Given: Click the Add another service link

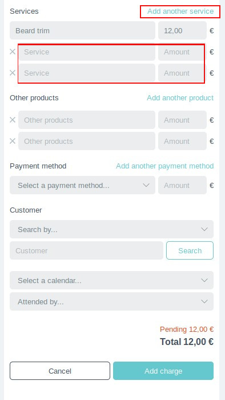Looking at the screenshot, I should (180, 11).
